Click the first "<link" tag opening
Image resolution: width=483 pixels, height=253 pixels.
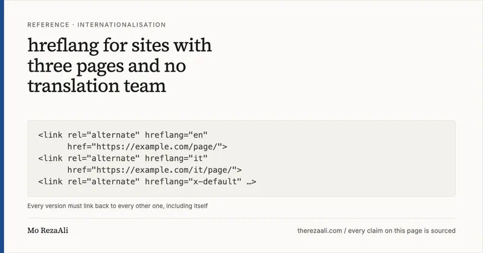pyautogui.click(x=50, y=135)
